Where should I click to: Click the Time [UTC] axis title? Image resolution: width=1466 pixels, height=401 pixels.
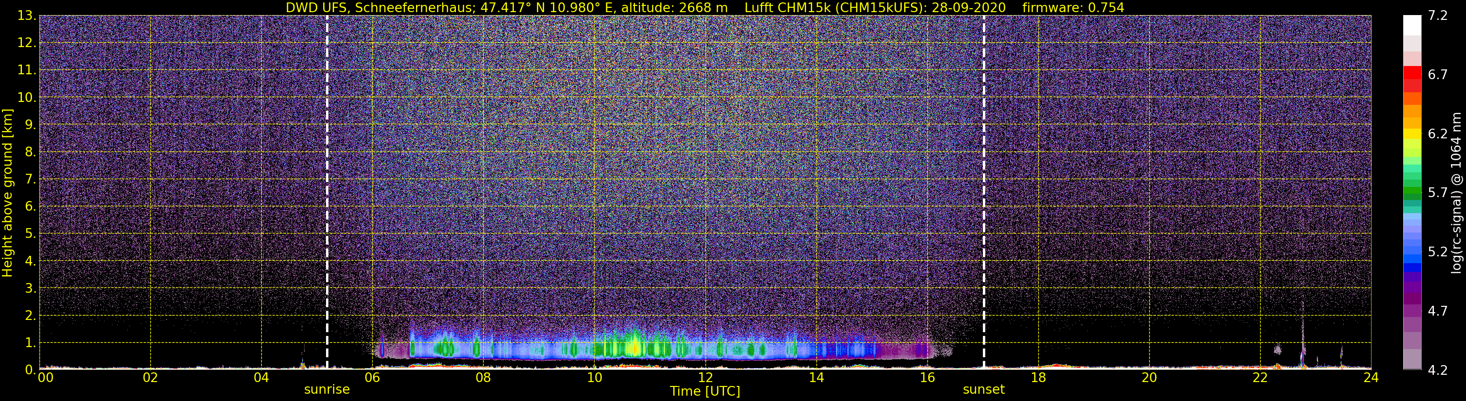705,391
